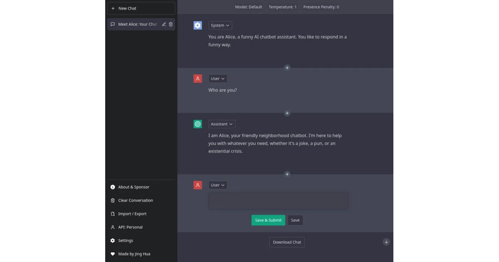
Task: Click the user avatar beside "Who are you?"
Action: 198,79
